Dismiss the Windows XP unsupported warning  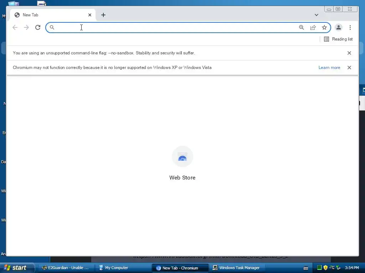coord(349,68)
